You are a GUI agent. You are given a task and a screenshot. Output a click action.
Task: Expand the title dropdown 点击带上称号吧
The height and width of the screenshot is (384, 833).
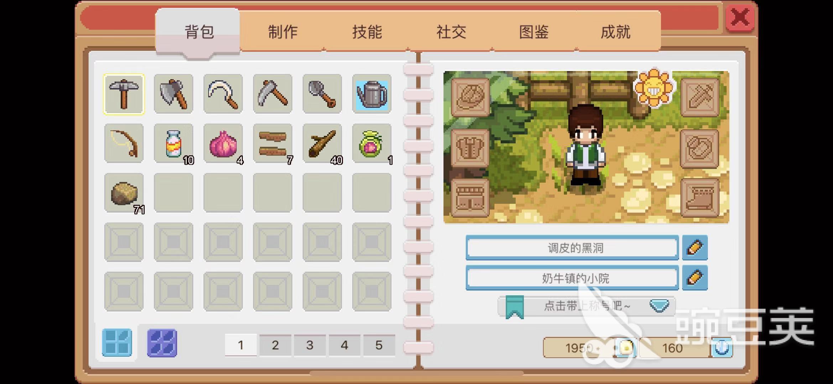659,305
